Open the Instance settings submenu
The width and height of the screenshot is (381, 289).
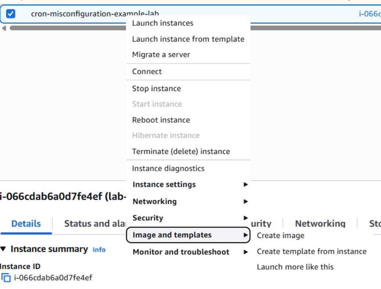[x=188, y=184]
